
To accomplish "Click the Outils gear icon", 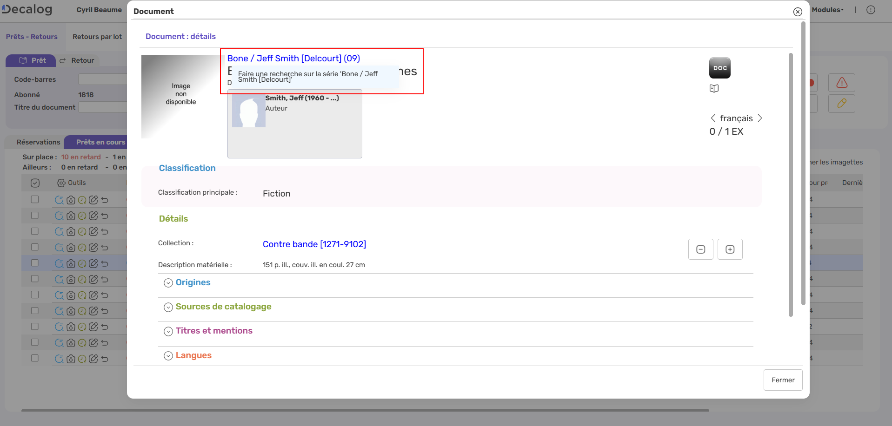I will pos(60,183).
